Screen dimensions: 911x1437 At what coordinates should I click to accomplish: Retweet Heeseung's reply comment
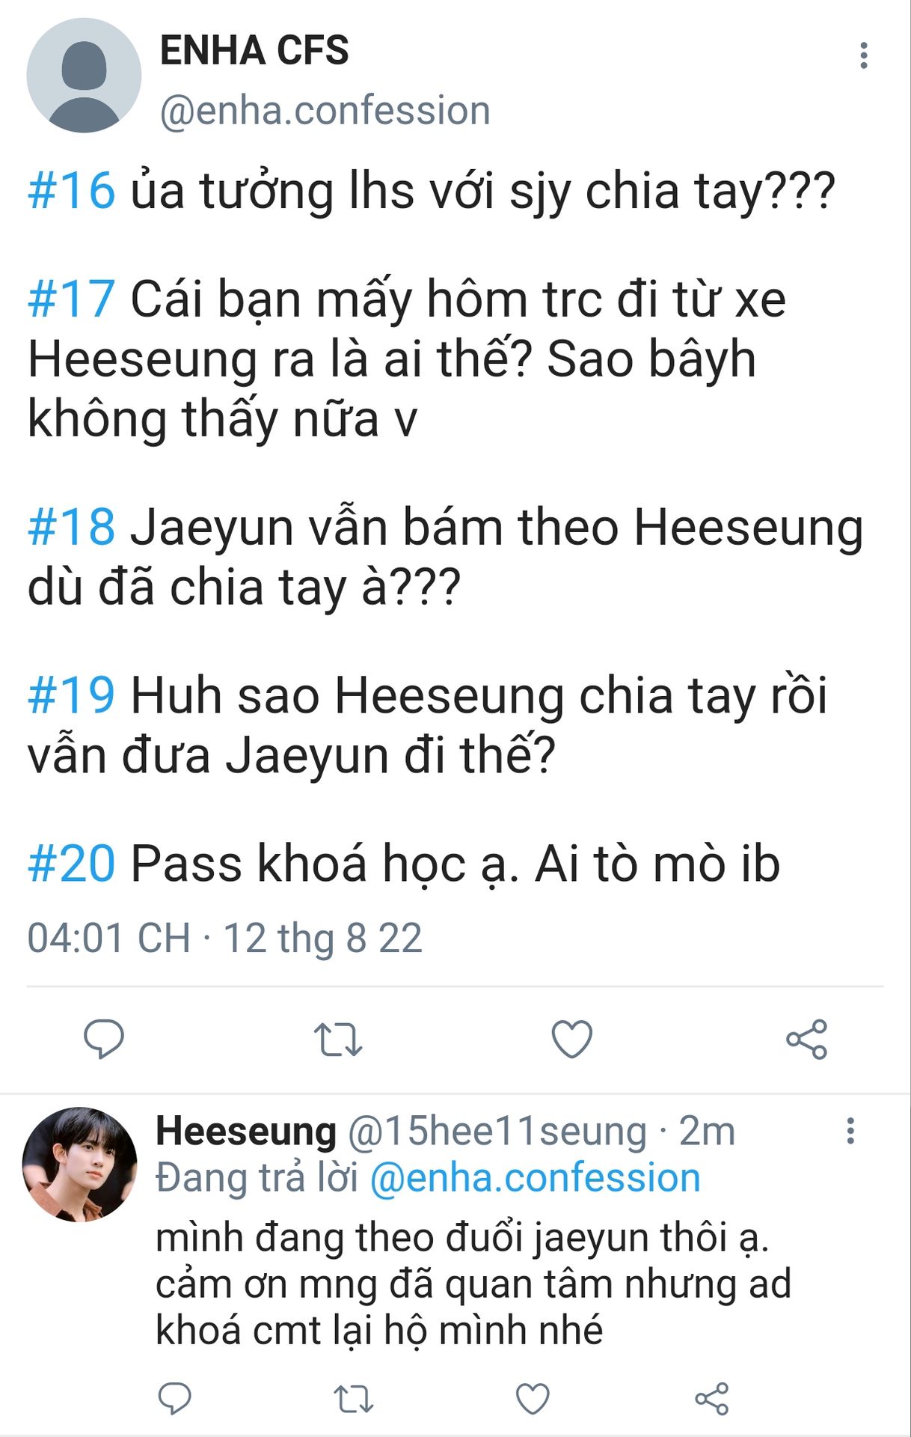pos(353,1399)
